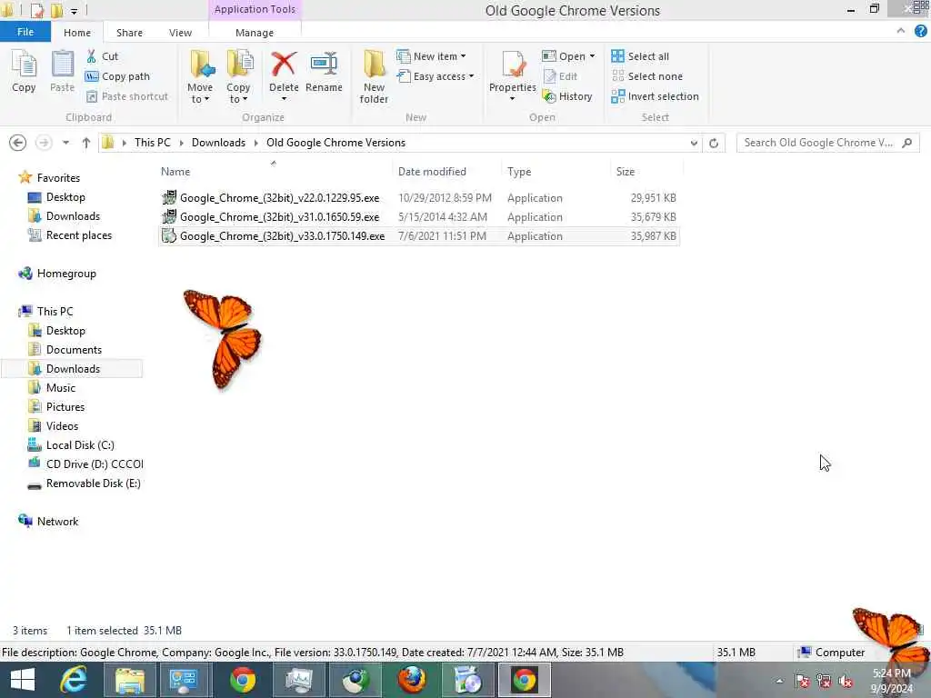The width and height of the screenshot is (931, 698).
Task: Customize Quick Access Toolbar dropdown
Action: pyautogui.click(x=74, y=11)
